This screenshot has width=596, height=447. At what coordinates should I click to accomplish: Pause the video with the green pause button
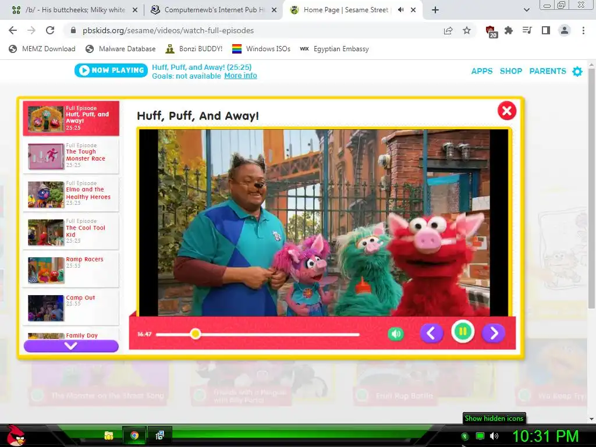pyautogui.click(x=463, y=332)
